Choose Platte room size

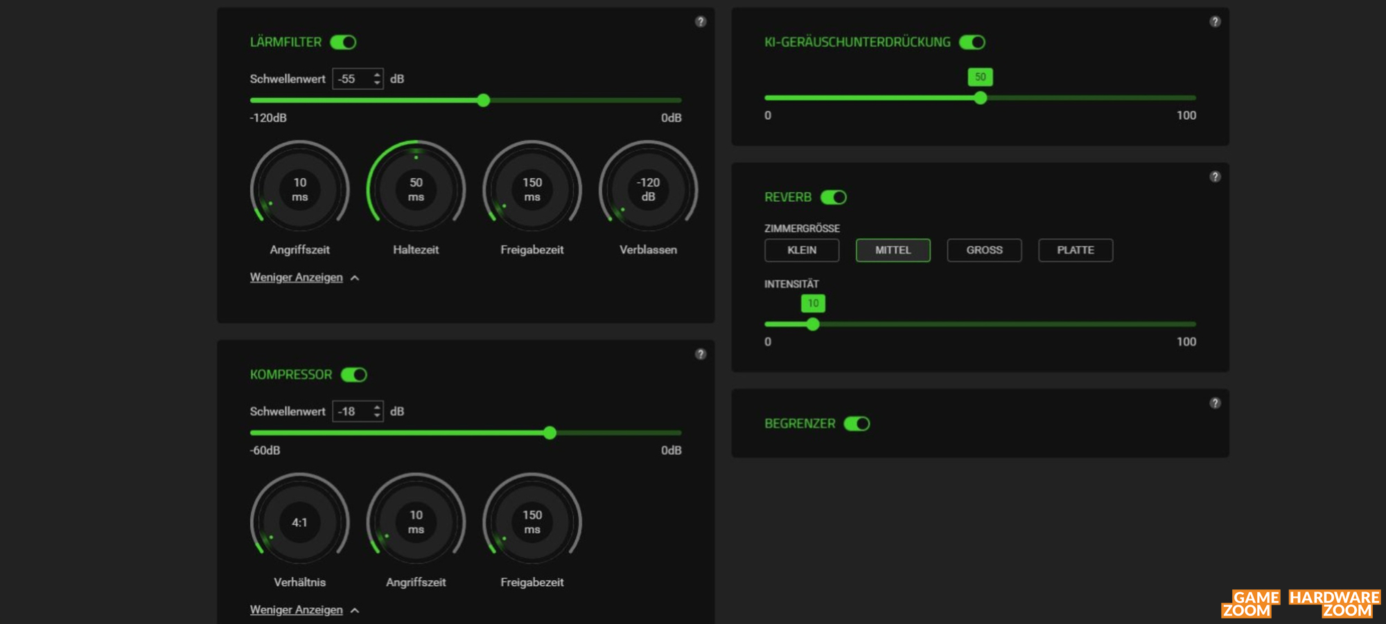click(x=1076, y=250)
